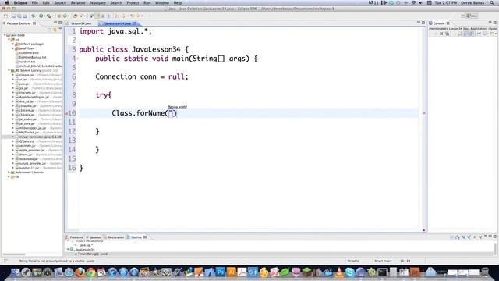499x281 pixels.
Task: Open the File menu
Action: tap(34, 2)
